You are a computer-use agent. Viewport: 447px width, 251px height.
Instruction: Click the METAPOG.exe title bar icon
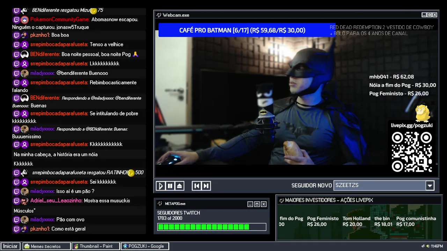(x=160, y=204)
